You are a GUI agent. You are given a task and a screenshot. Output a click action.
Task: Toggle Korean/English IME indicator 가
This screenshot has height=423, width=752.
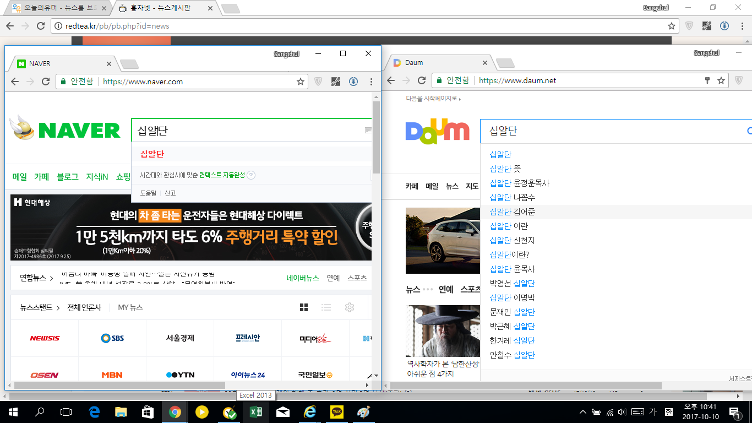[653, 412]
